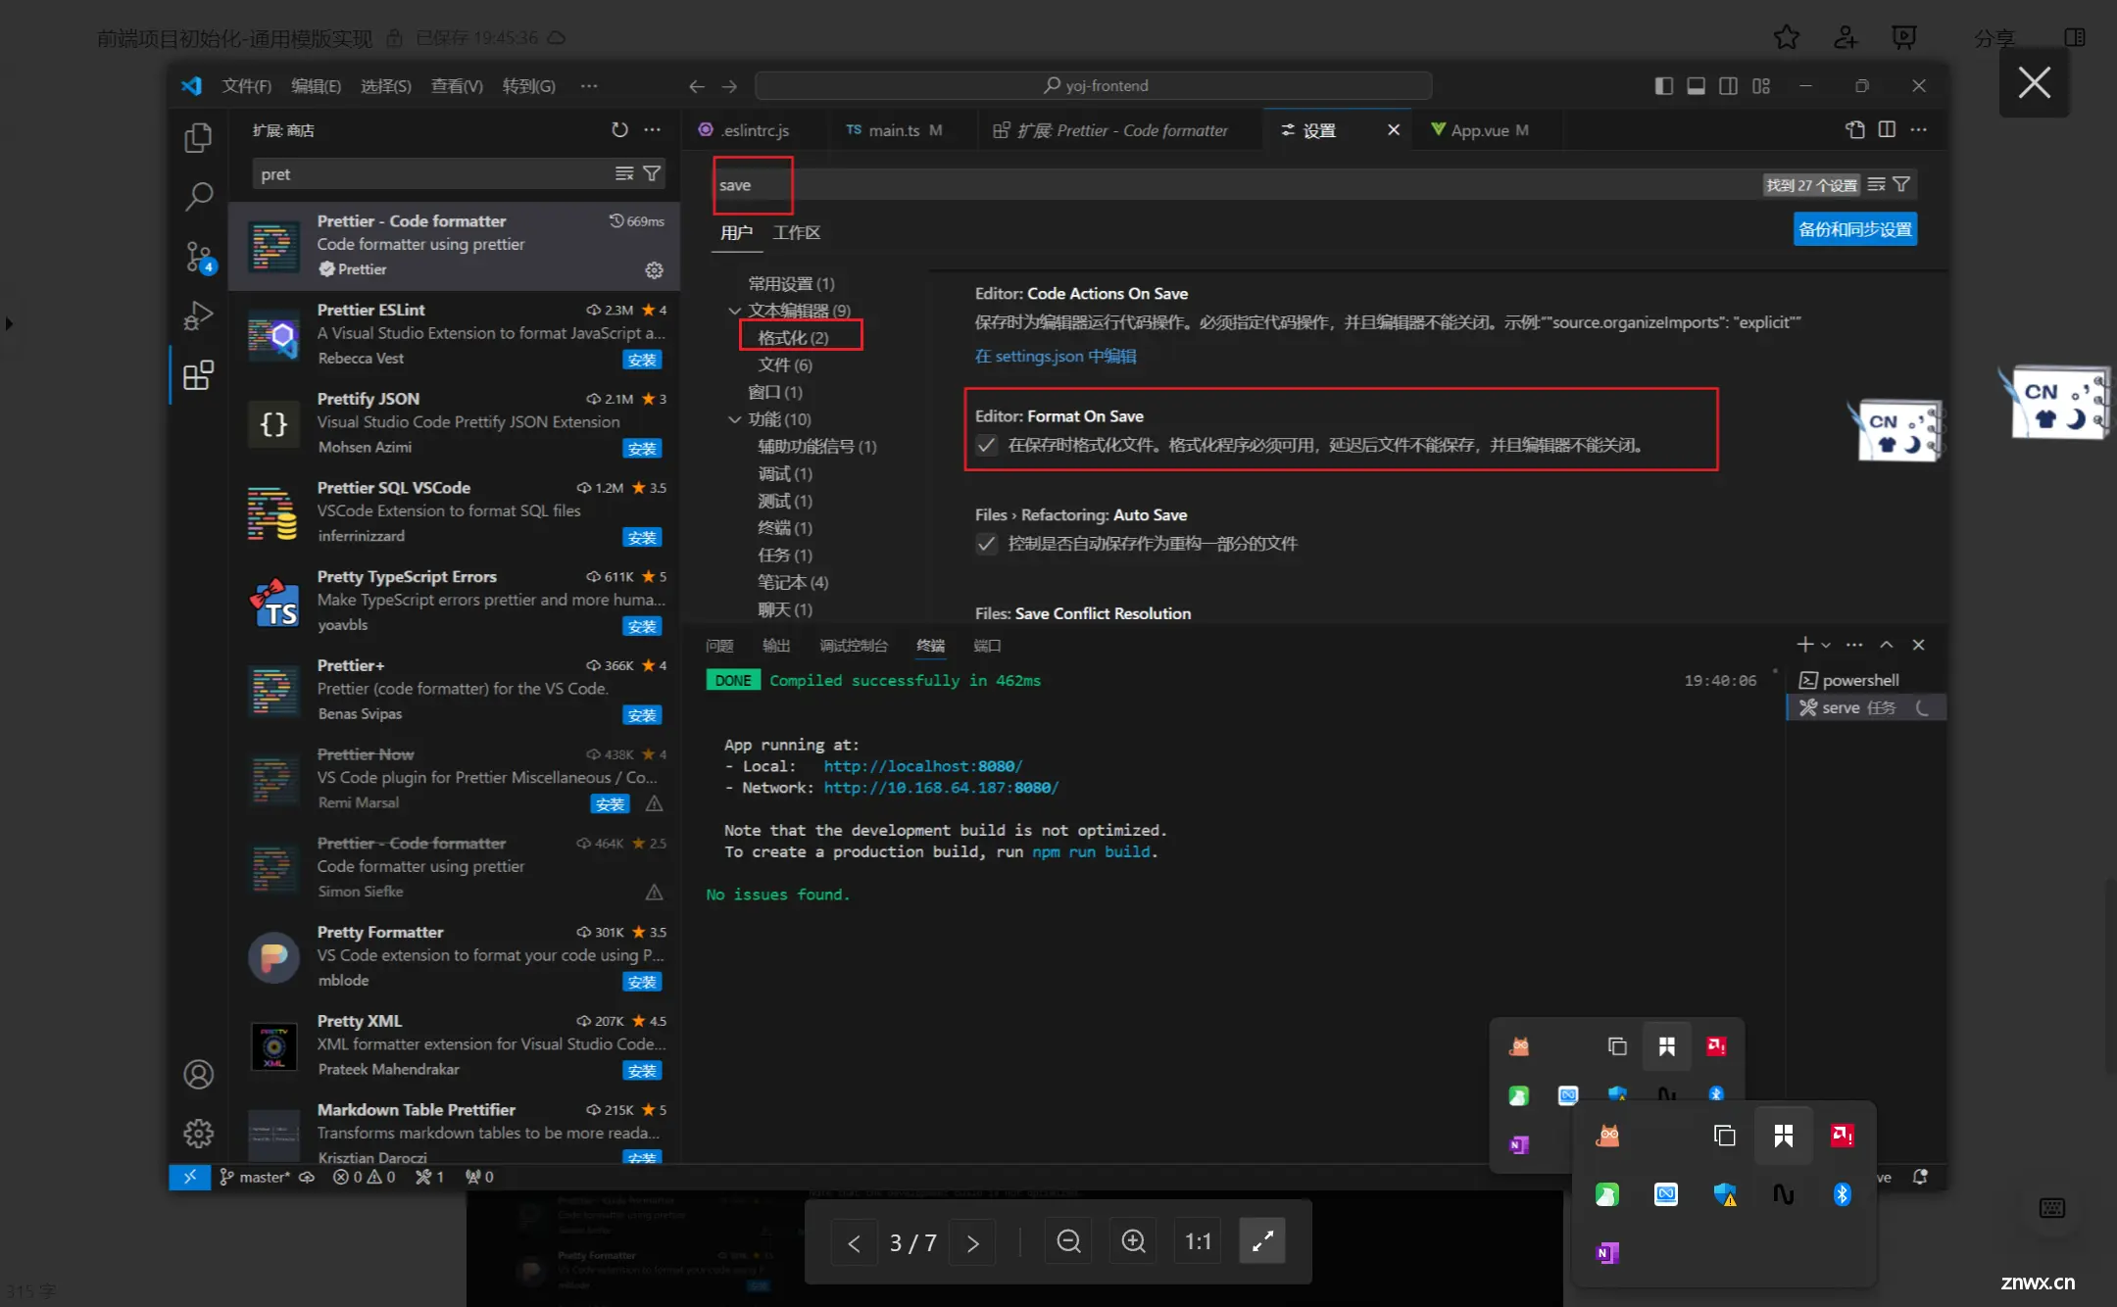Toggle Refactoring: Auto Save checkbox
This screenshot has height=1307, width=2117.
pos(986,544)
